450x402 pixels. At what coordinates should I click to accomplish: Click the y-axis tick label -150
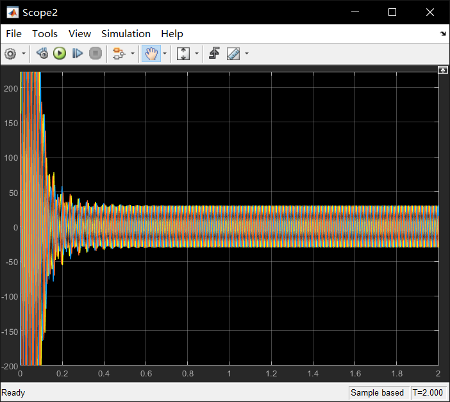click(10, 332)
